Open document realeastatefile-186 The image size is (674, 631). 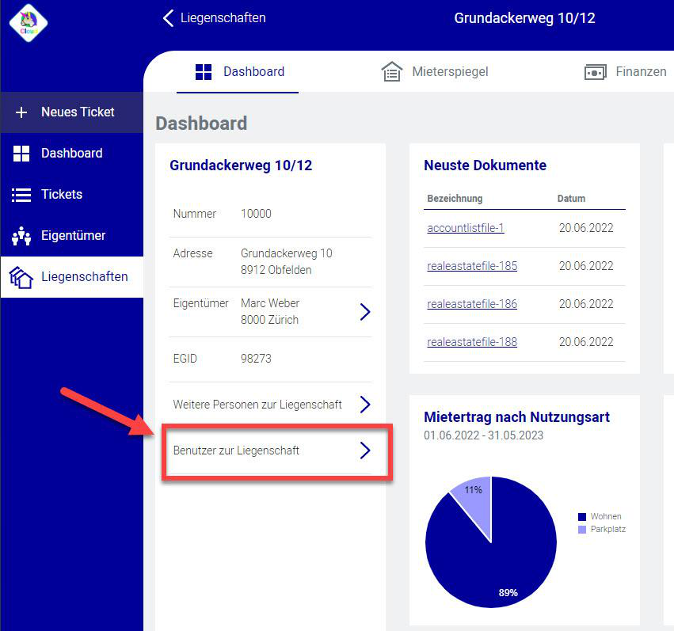[x=472, y=304]
